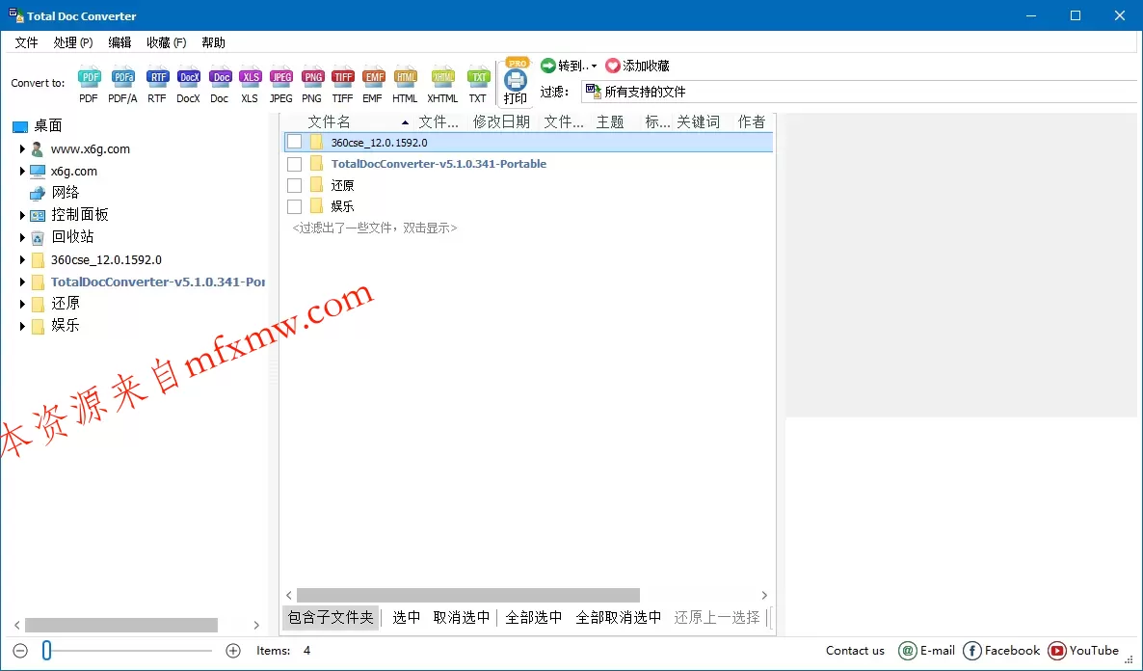Screen dimensions: 1143x671
Task: Open 文件 menu
Action: point(26,43)
